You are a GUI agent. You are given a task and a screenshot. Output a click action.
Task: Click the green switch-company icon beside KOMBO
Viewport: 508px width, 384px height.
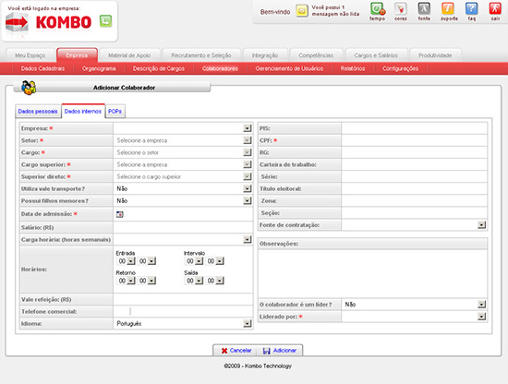coord(105,21)
